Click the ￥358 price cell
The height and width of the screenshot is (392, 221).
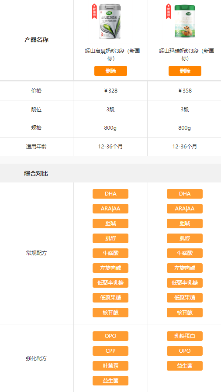(185, 91)
